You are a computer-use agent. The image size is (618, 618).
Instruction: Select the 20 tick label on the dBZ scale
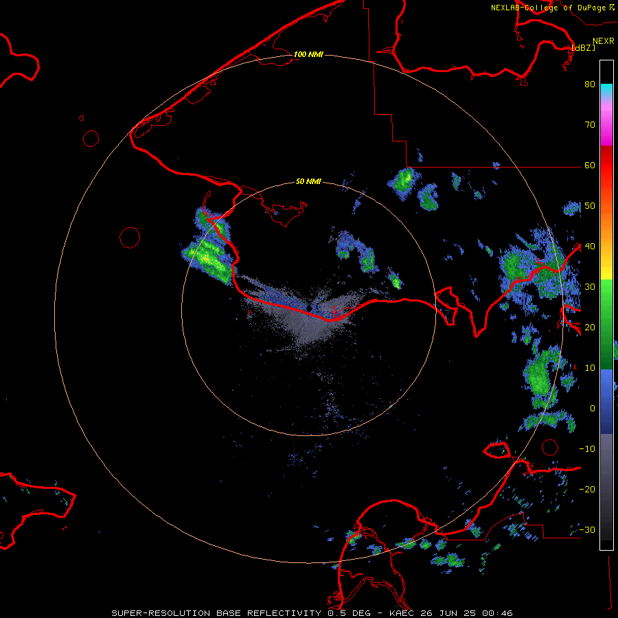pos(590,328)
